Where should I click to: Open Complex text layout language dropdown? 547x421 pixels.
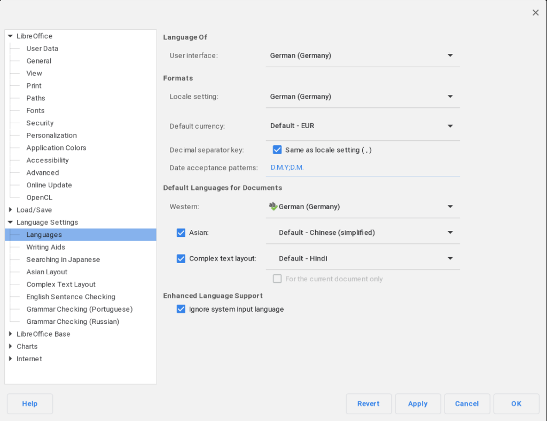(x=363, y=259)
